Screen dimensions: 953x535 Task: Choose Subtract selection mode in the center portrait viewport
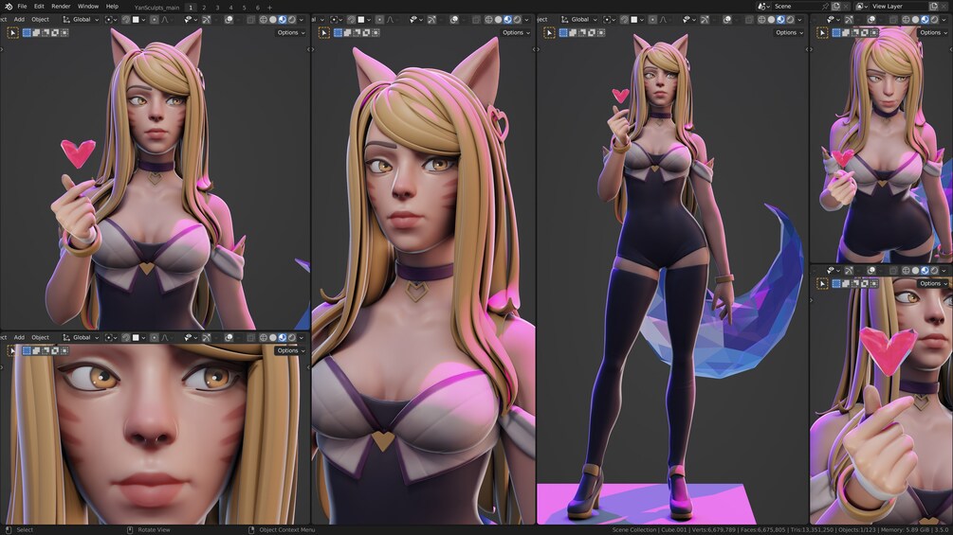click(357, 33)
